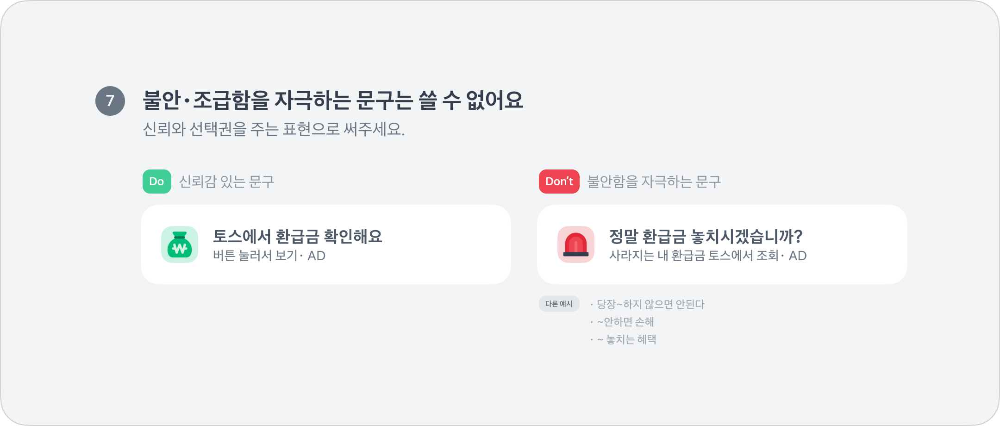1000x426 pixels.
Task: Select example '당장~하지 않으면 안된다'
Action: point(650,304)
